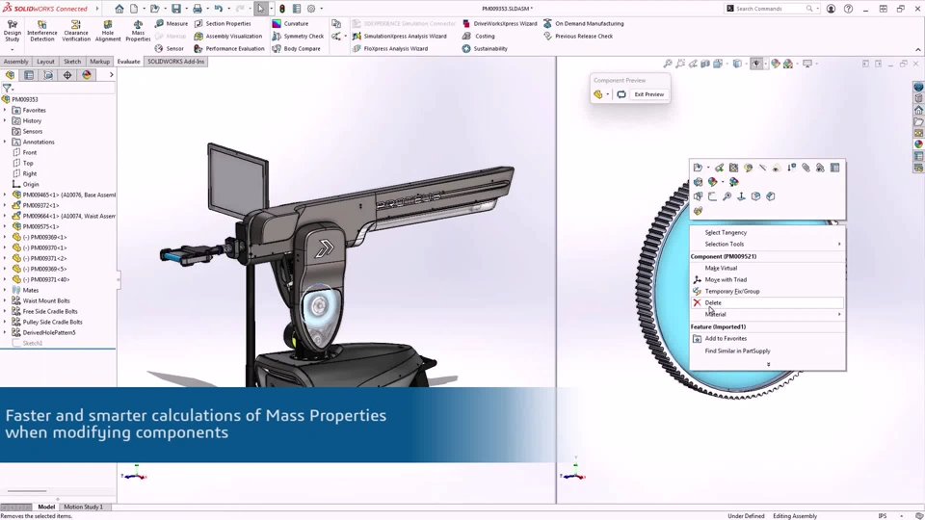Open the DisplayManager tab
The image size is (925, 520).
[87, 75]
